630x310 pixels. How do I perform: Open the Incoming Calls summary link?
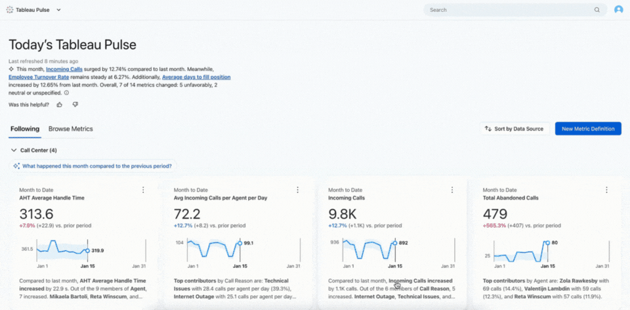[x=64, y=69]
